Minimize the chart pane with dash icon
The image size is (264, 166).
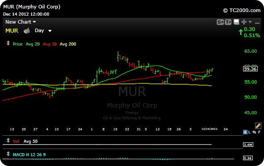tap(257, 23)
